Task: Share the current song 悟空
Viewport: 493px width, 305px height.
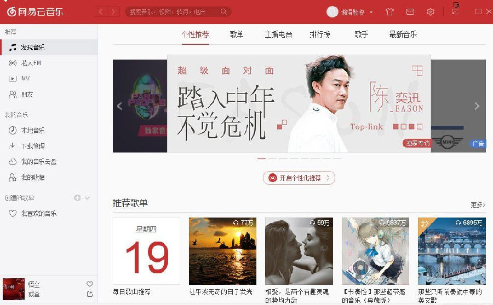Action: pyautogui.click(x=90, y=294)
